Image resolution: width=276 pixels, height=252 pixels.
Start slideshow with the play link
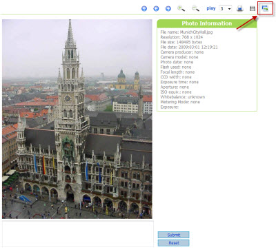point(211,8)
